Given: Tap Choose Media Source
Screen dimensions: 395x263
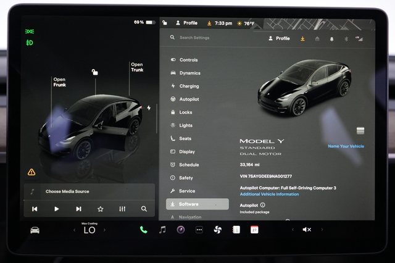Looking at the screenshot, I should click(67, 191).
